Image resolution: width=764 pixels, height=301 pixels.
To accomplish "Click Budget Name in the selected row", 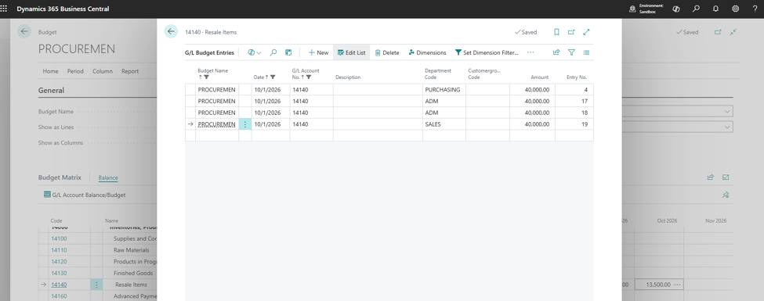I will click(x=217, y=124).
